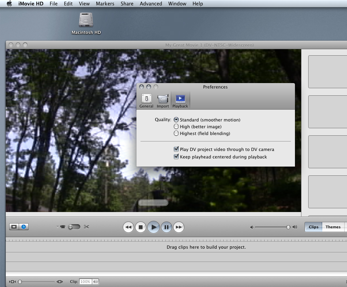Click the stop button

coord(141,227)
